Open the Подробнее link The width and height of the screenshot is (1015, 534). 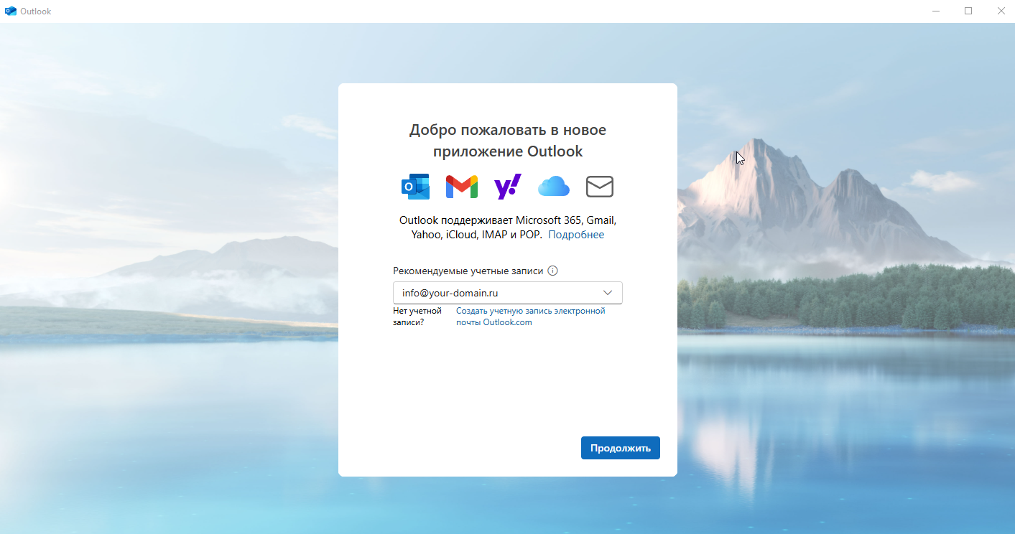pos(576,235)
